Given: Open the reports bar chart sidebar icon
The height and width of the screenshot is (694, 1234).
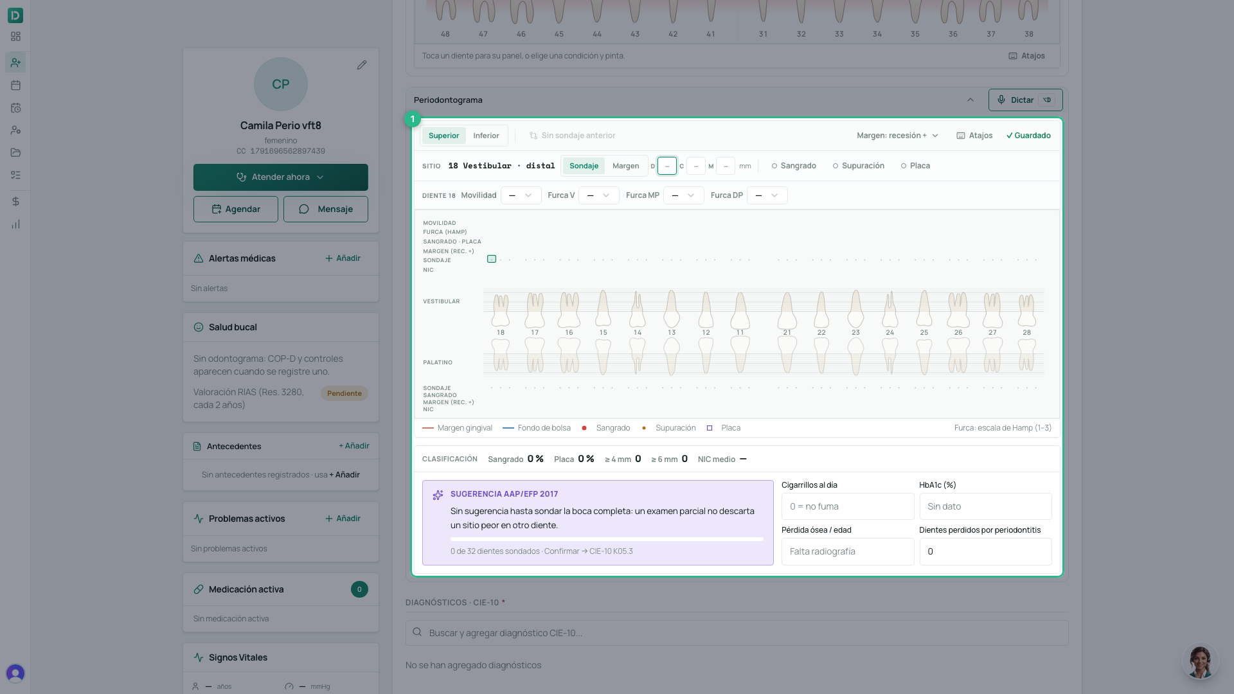Looking at the screenshot, I should [x=16, y=224].
